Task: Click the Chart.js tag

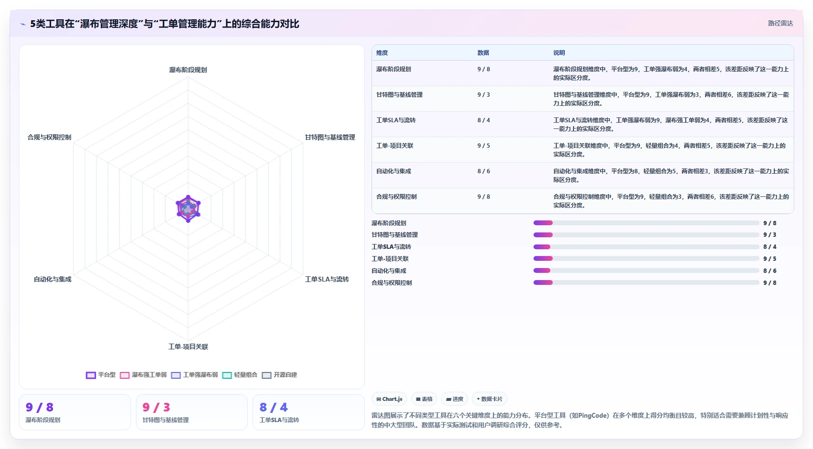Action: coord(389,399)
